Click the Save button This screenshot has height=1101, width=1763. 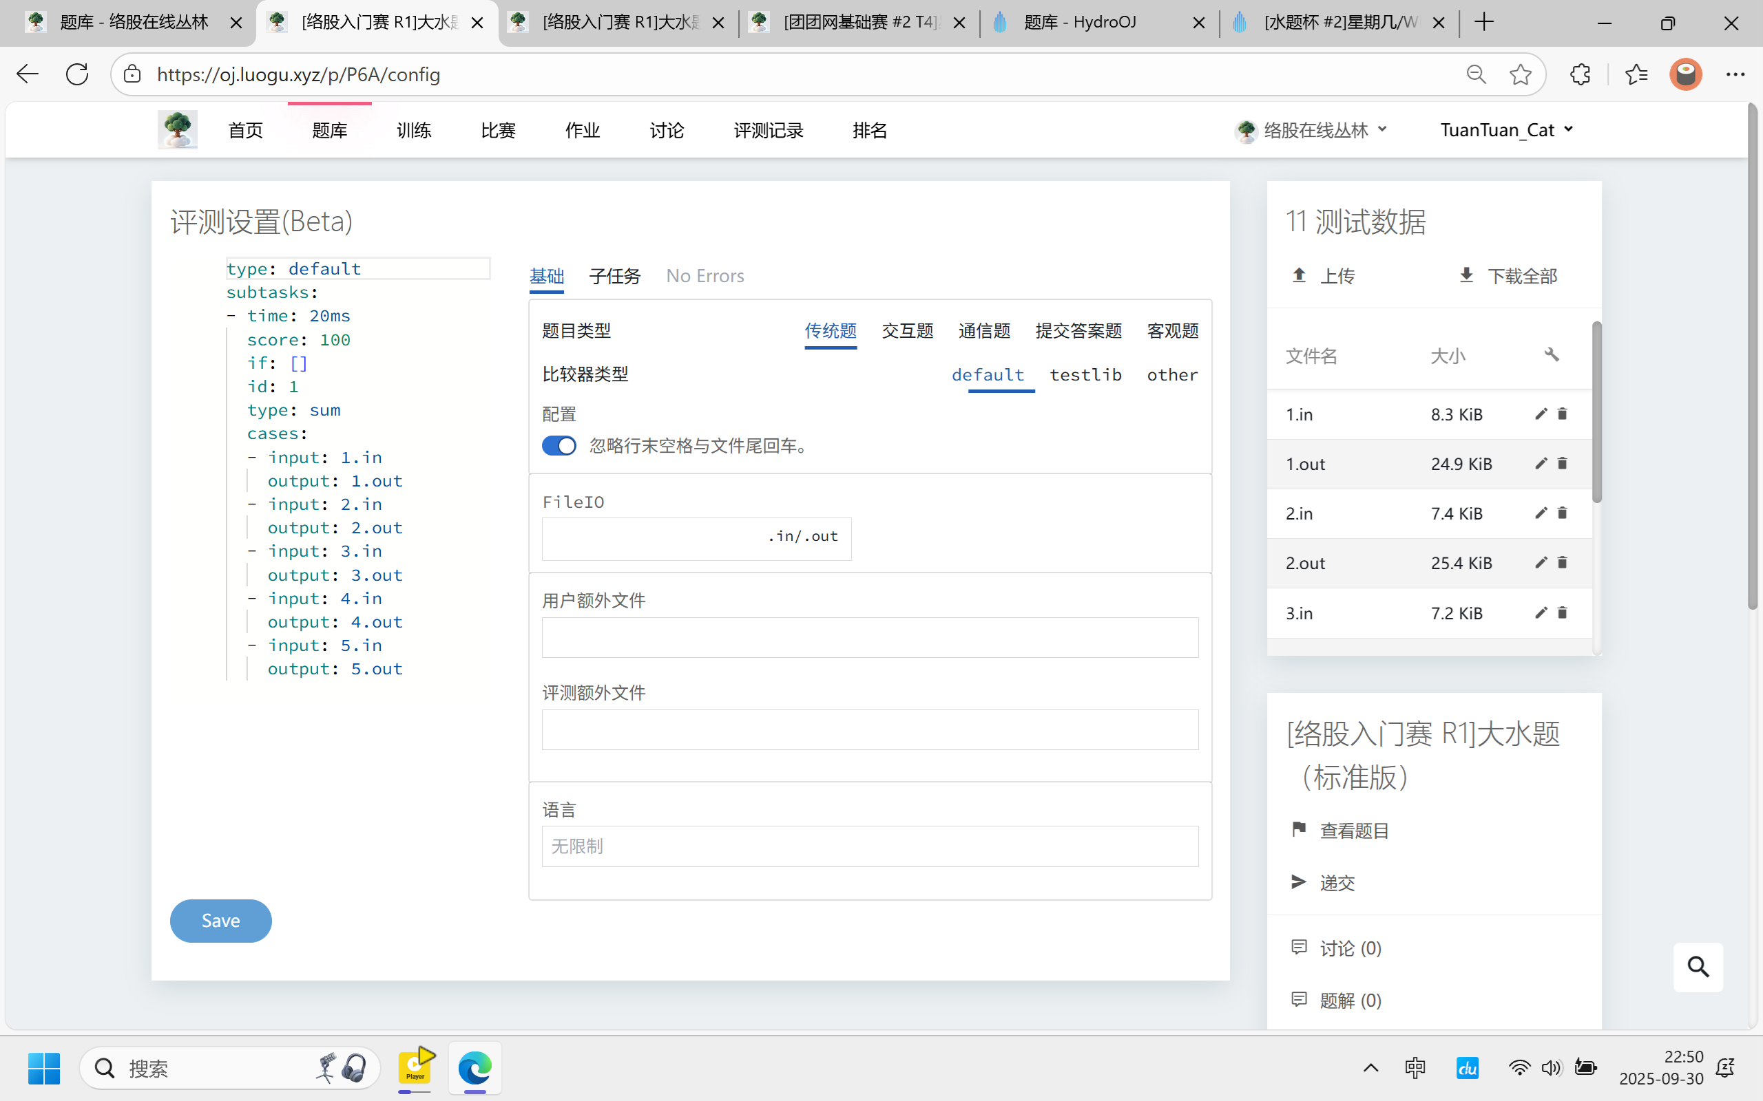[221, 921]
